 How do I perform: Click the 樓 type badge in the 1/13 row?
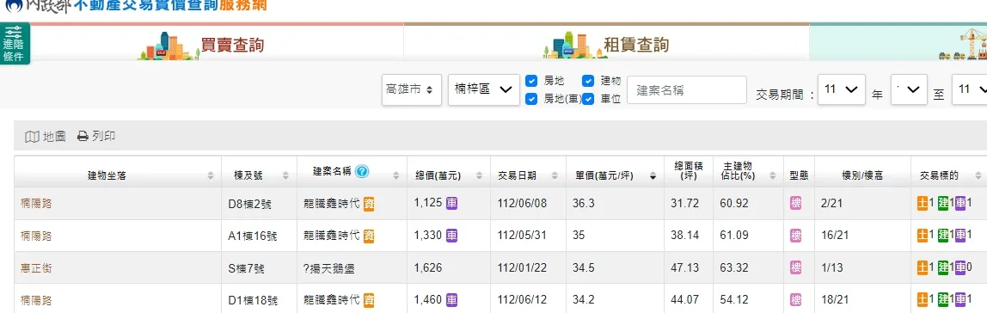pos(795,267)
